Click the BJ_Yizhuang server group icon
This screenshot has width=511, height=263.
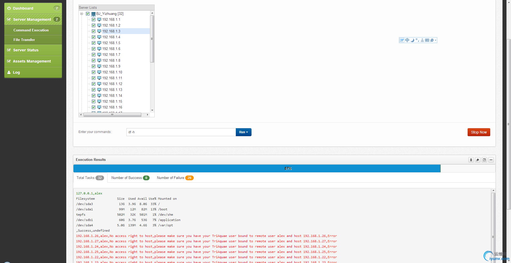click(x=93, y=14)
